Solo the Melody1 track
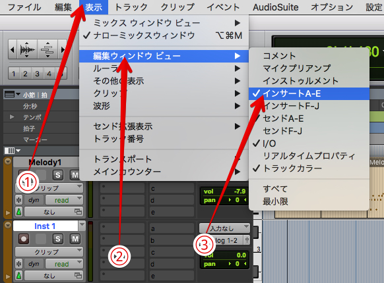384x283 pixels. 58,175
